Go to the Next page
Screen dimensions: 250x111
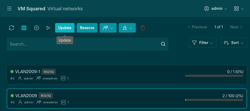pos(236,27)
